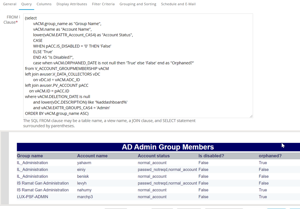Switch to the Query tab
Viewport: 300px width, 209px height.
(26, 4)
